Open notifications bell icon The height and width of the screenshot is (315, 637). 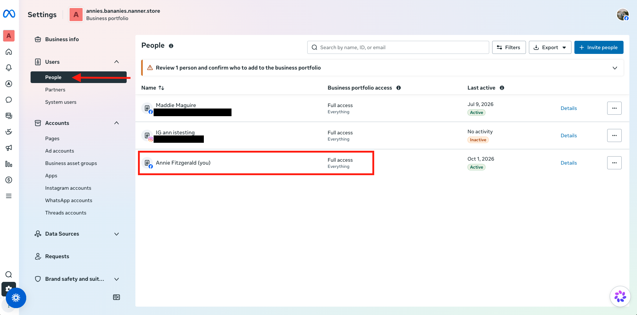pyautogui.click(x=9, y=68)
